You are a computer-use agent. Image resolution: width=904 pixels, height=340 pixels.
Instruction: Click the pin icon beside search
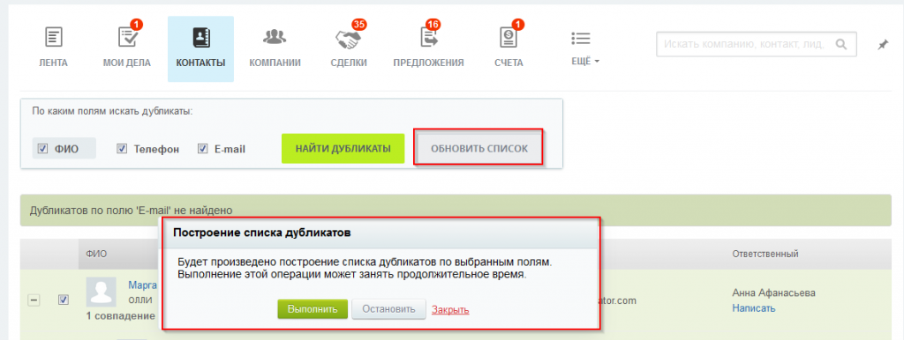(883, 44)
